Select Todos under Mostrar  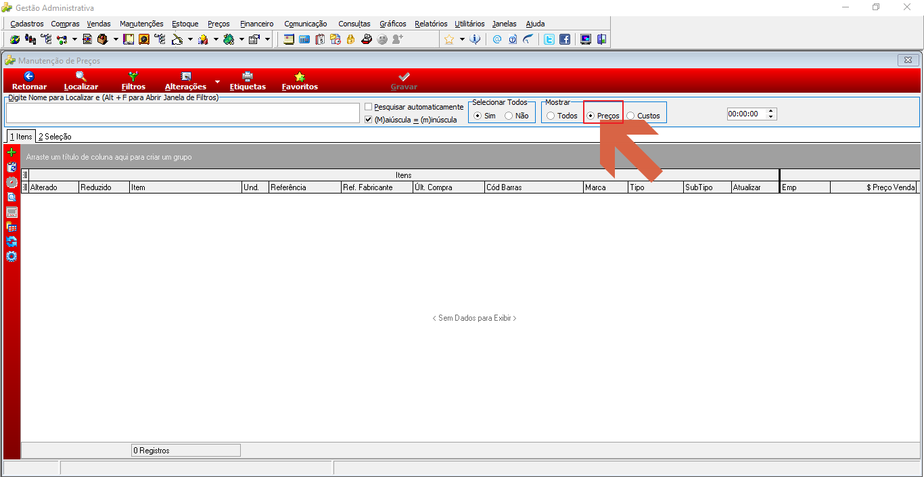click(551, 116)
